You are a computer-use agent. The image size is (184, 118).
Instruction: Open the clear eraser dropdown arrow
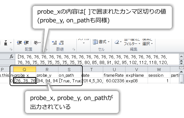pos(121,42)
